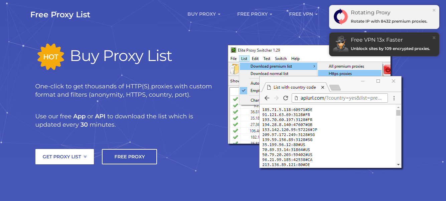The width and height of the screenshot is (446, 201).
Task: Click the spy agent Free VPN icon
Action: click(340, 44)
